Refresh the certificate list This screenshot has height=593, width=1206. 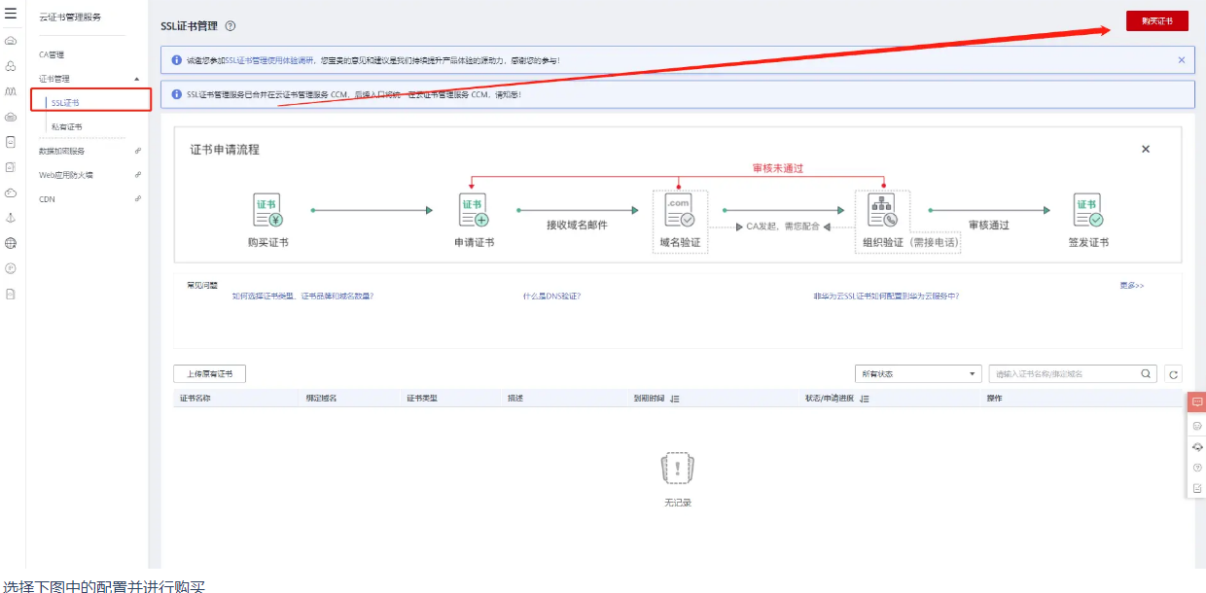[x=1174, y=374]
